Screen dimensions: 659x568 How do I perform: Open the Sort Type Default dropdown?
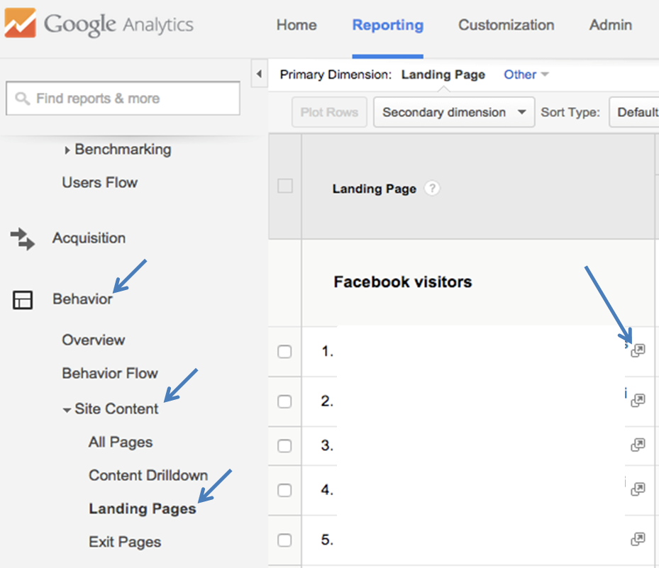[634, 112]
